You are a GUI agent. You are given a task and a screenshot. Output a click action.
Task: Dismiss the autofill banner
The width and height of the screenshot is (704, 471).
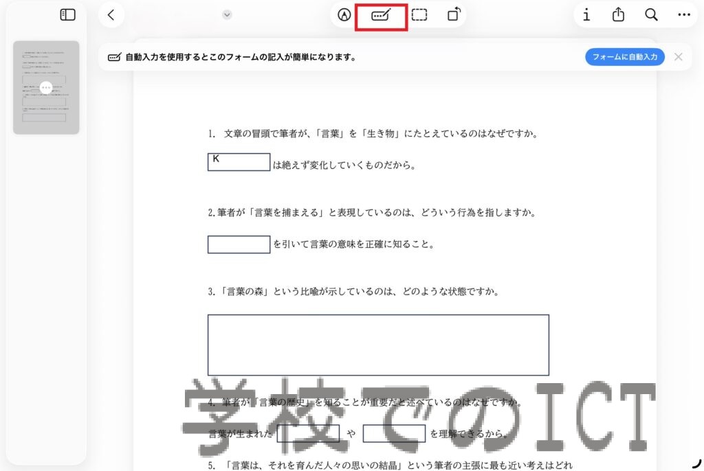[x=679, y=57]
